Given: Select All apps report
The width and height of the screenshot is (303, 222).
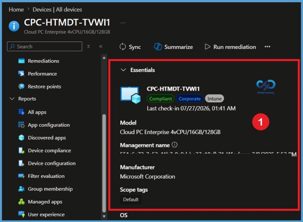Looking at the screenshot, I should (x=37, y=112).
